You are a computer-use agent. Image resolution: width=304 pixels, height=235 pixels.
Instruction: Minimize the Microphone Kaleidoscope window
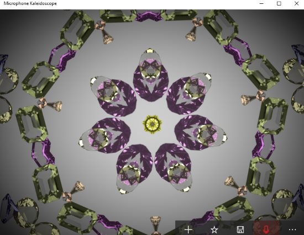coord(261,3)
